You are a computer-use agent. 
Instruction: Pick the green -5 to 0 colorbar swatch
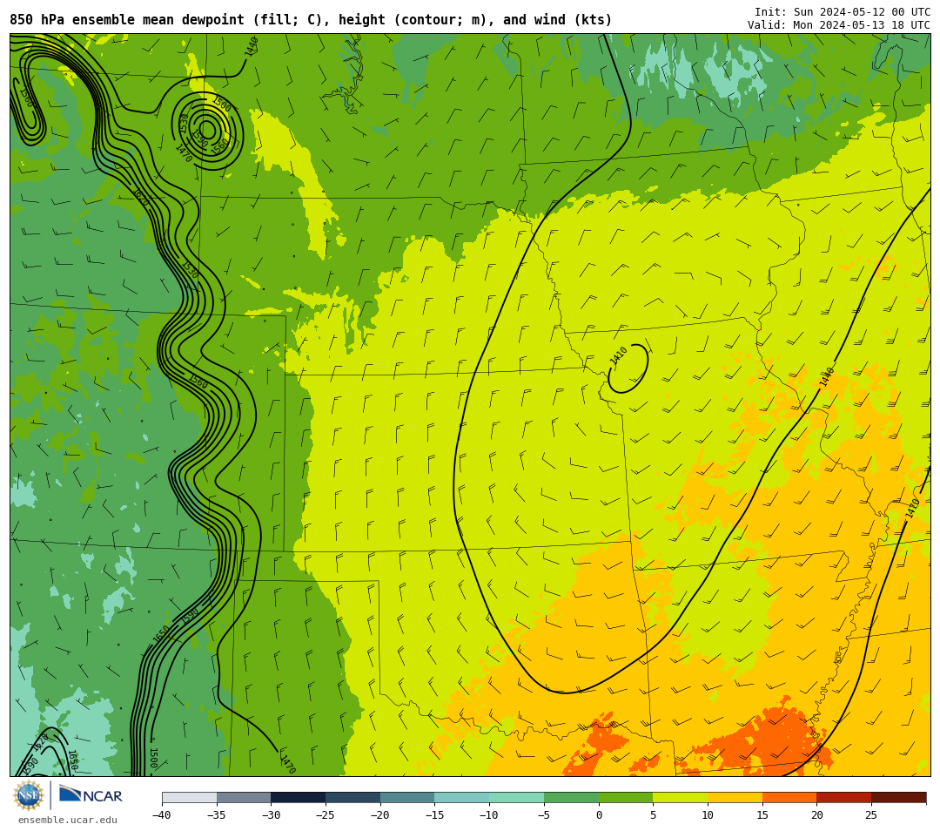coord(571,797)
